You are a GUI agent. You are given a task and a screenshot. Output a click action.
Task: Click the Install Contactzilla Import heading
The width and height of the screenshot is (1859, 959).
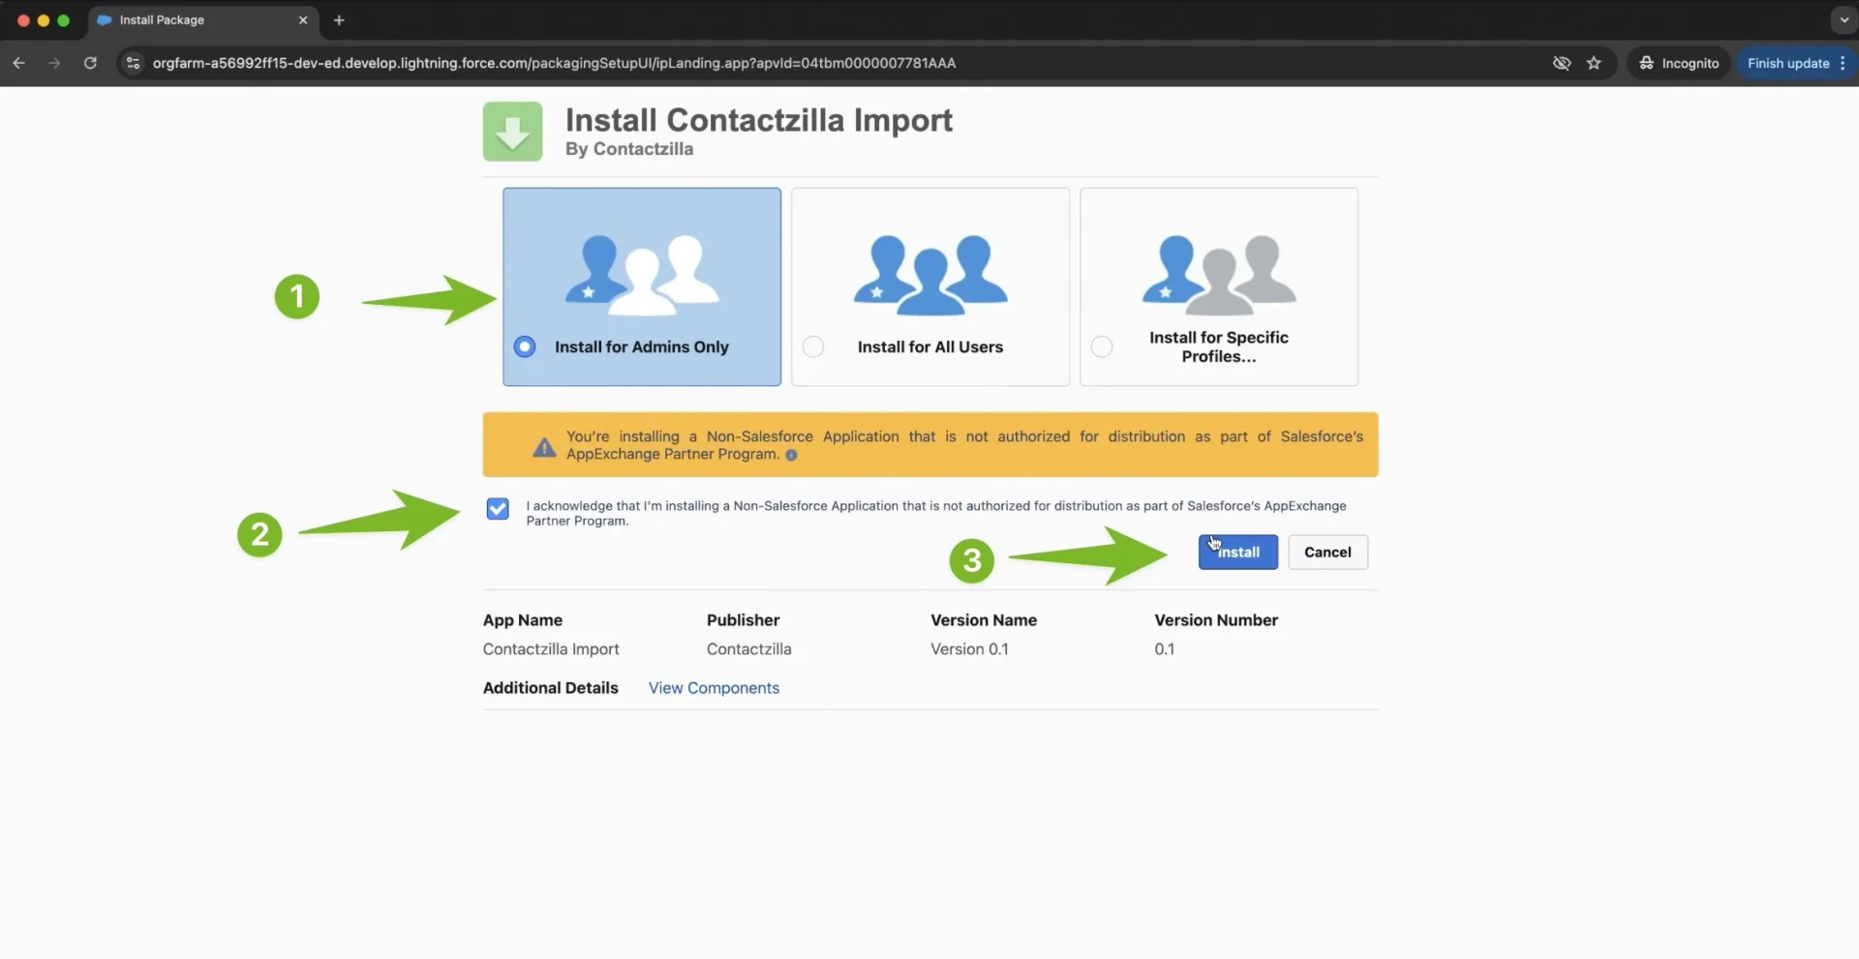click(x=759, y=120)
